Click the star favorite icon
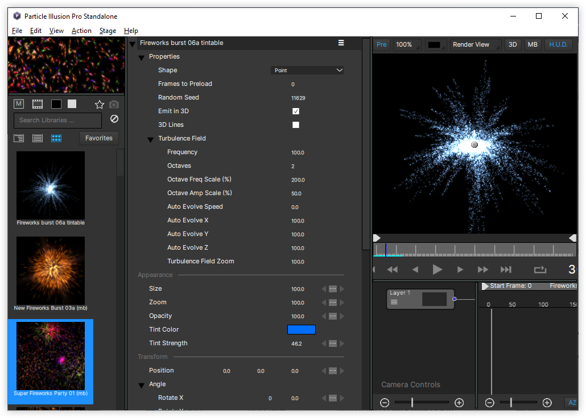Image resolution: width=586 pixels, height=418 pixels. point(100,105)
